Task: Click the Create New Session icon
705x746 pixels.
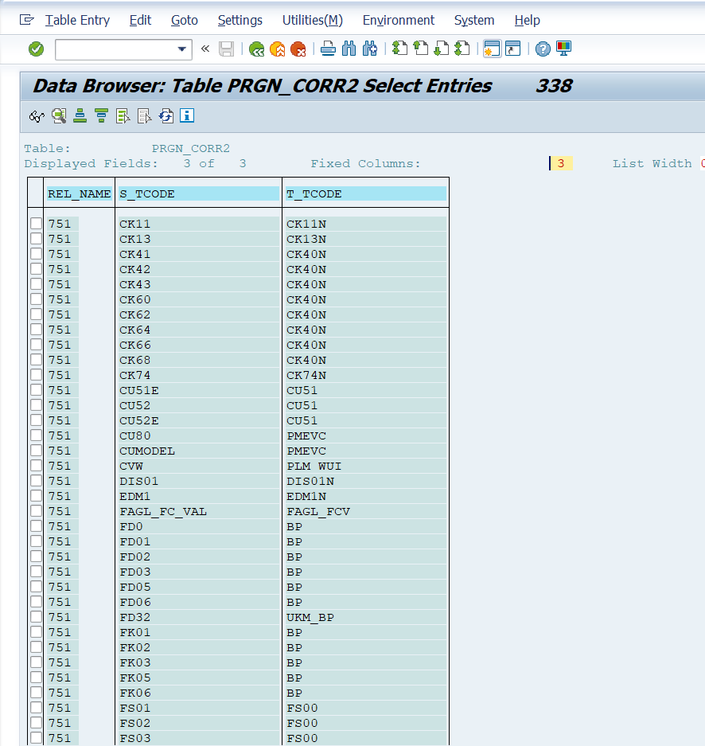Action: point(492,49)
